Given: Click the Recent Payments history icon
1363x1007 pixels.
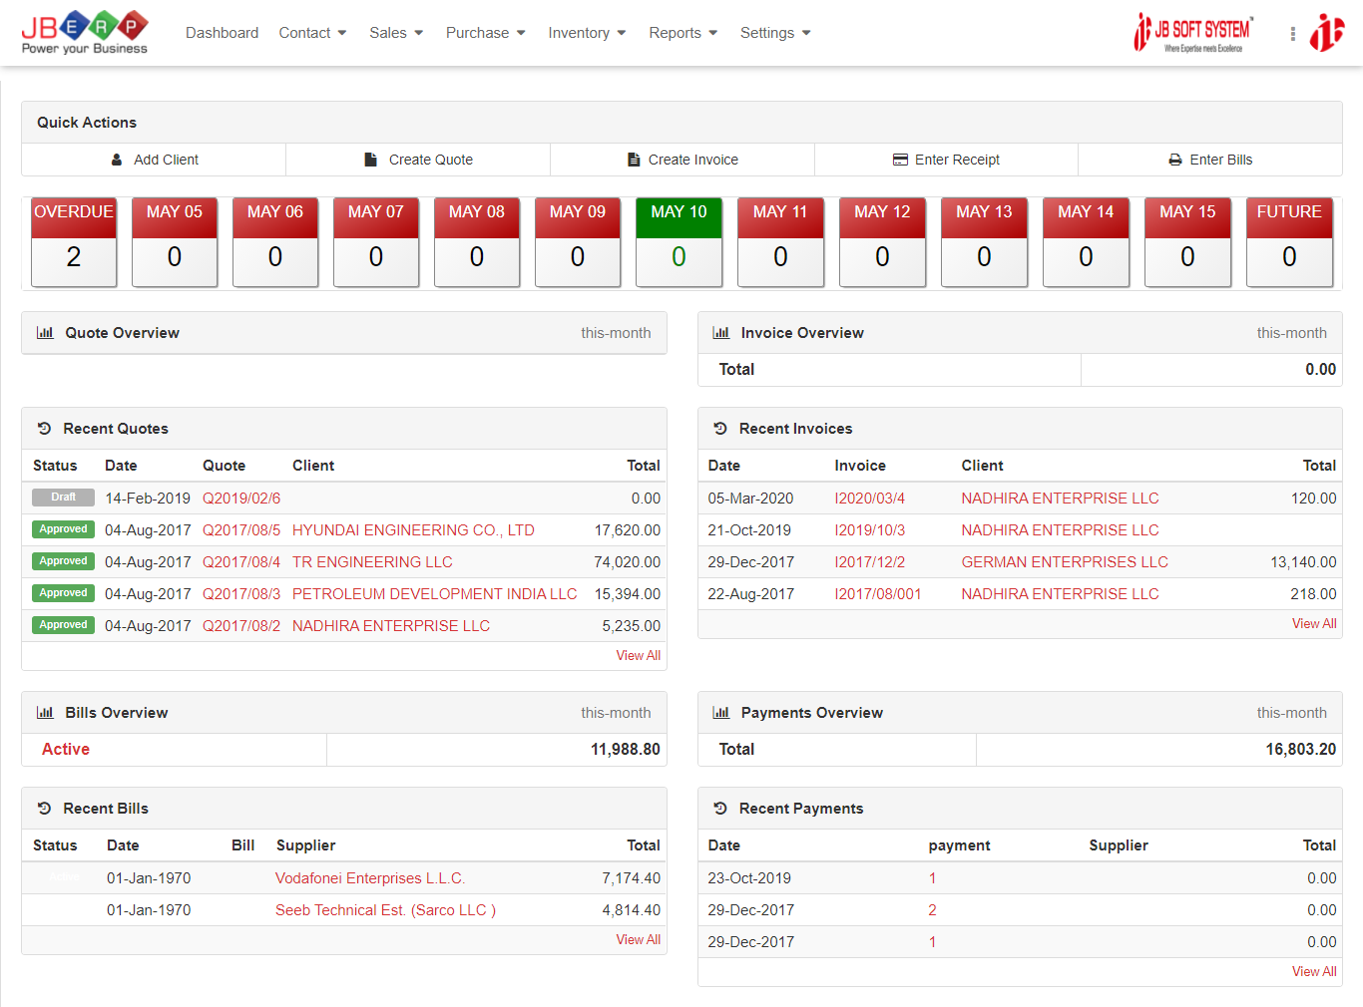Looking at the screenshot, I should click(720, 809).
